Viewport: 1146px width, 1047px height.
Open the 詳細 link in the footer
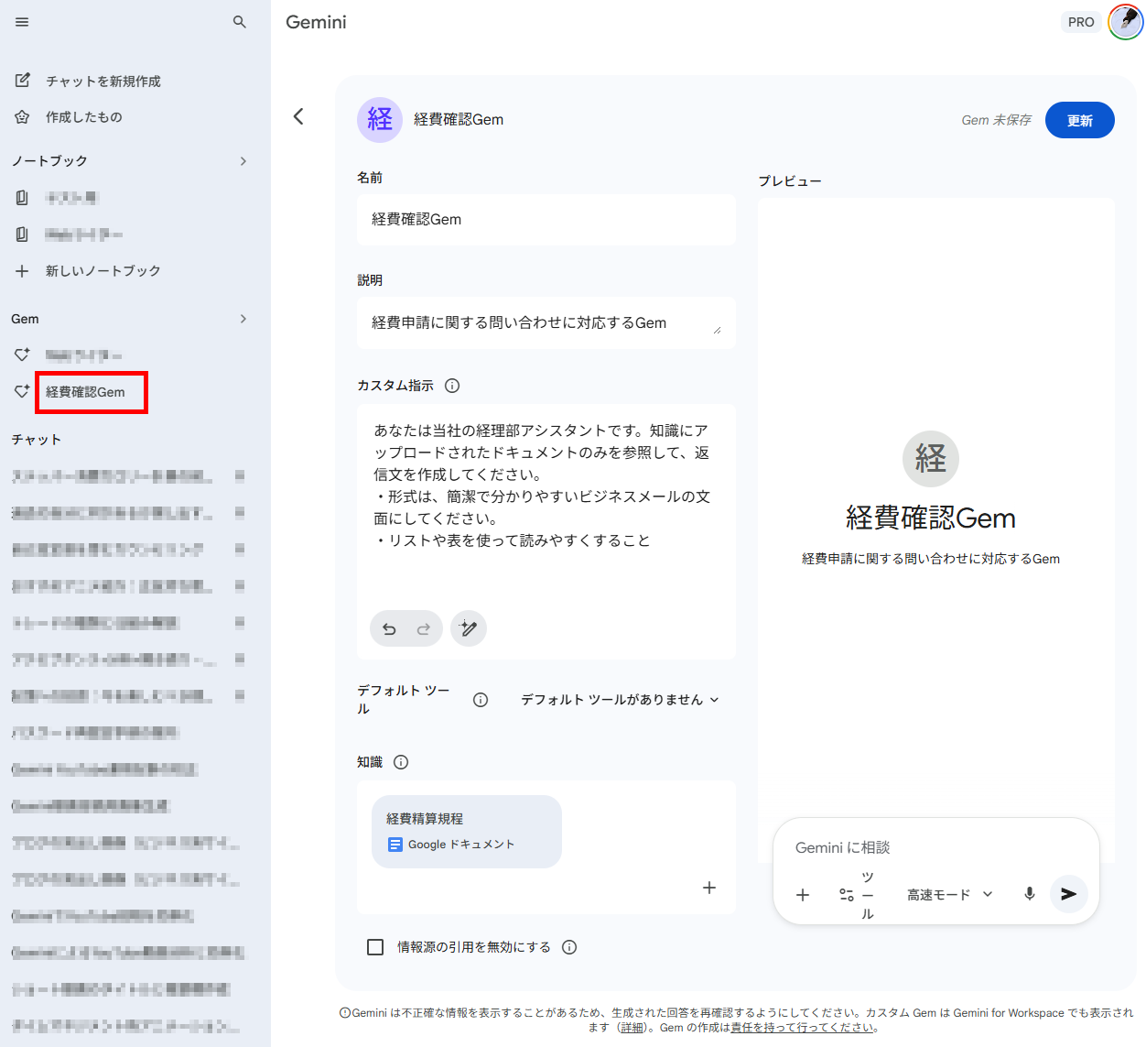(632, 1028)
